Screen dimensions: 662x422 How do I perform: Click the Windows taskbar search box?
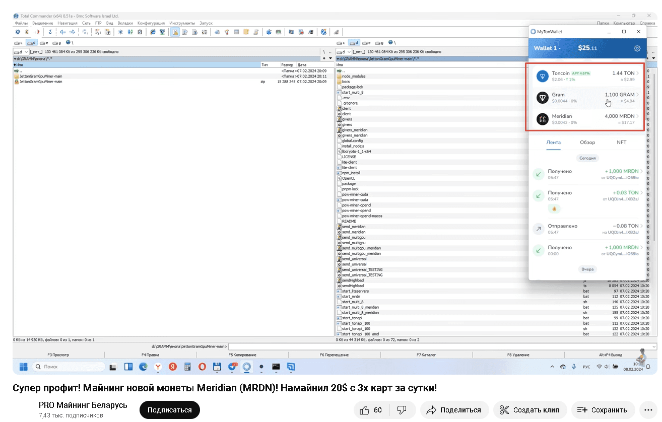tap(69, 367)
